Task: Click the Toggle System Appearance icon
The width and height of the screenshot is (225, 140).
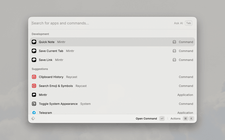Action: pyautogui.click(x=34, y=104)
